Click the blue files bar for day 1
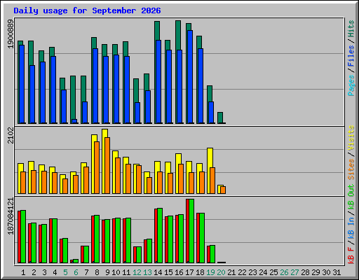359x280 pixels. coord(22,84)
